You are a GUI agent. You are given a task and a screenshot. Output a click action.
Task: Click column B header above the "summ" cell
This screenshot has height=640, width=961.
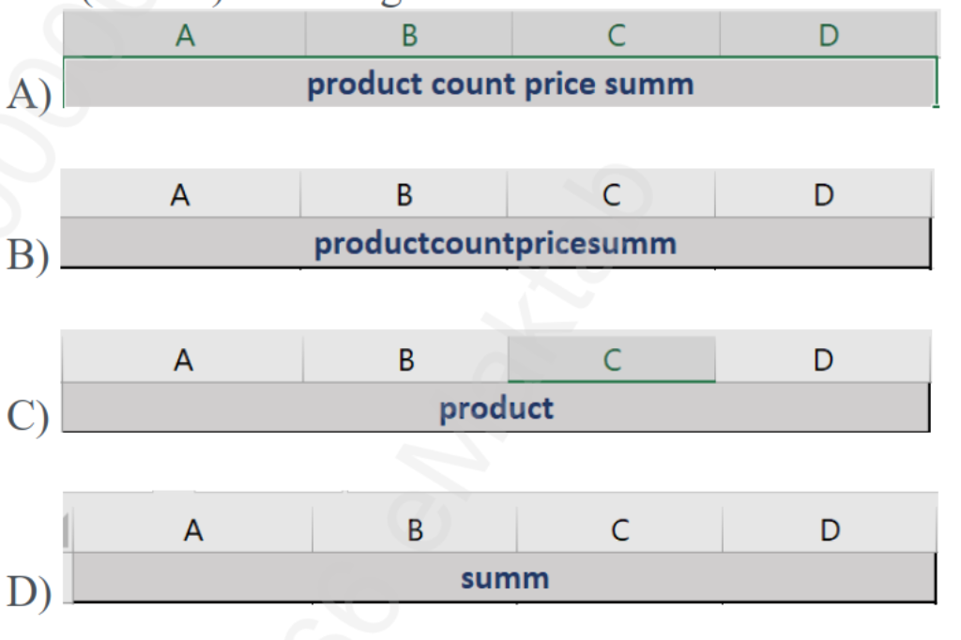pyautogui.click(x=414, y=531)
